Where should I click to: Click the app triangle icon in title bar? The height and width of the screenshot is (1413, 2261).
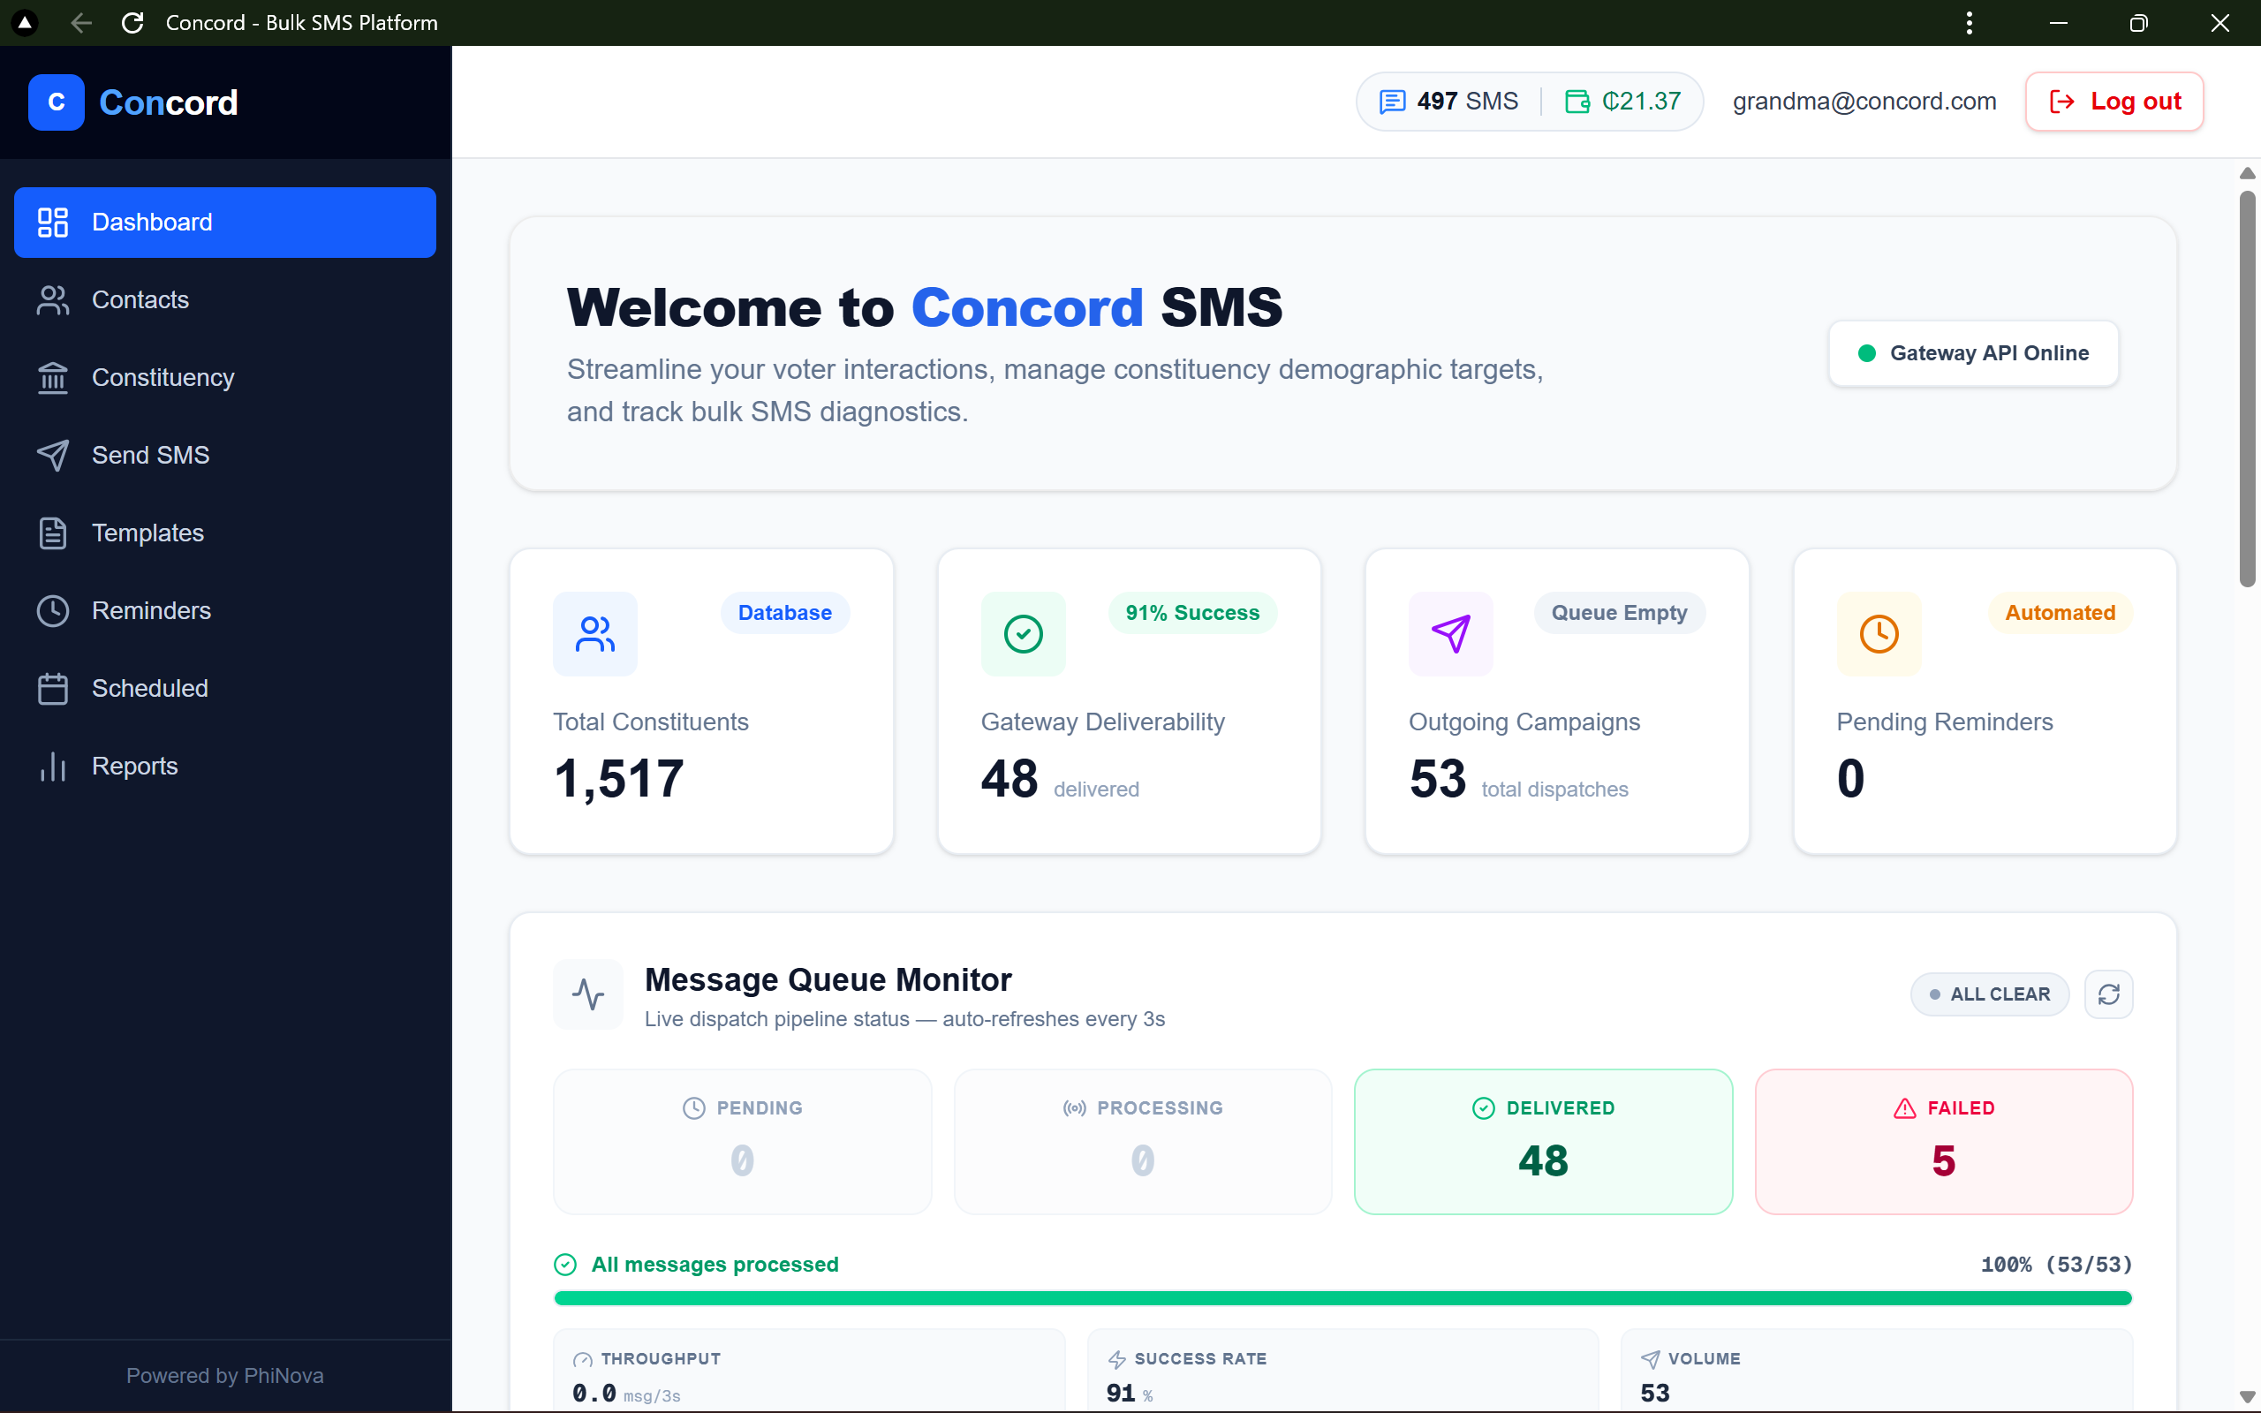tap(25, 22)
